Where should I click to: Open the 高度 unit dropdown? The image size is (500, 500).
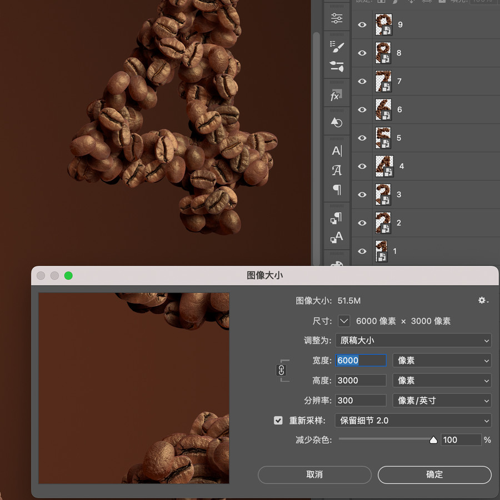pyautogui.click(x=442, y=381)
